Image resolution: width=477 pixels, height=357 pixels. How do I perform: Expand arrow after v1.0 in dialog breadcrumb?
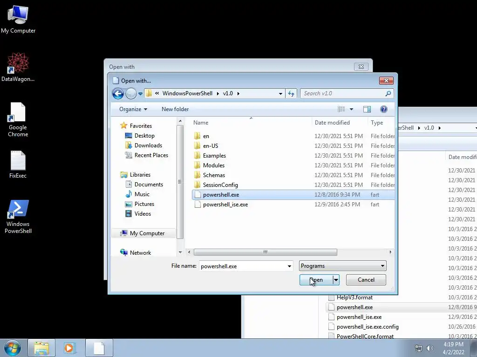[238, 93]
